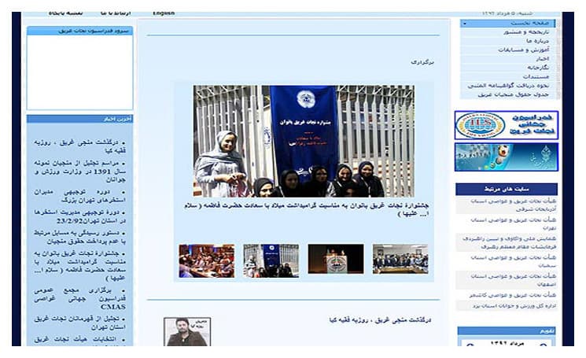The width and height of the screenshot is (586, 358).
Task: Select the fourth gallery thumbnail showing group
Action: [x=400, y=260]
